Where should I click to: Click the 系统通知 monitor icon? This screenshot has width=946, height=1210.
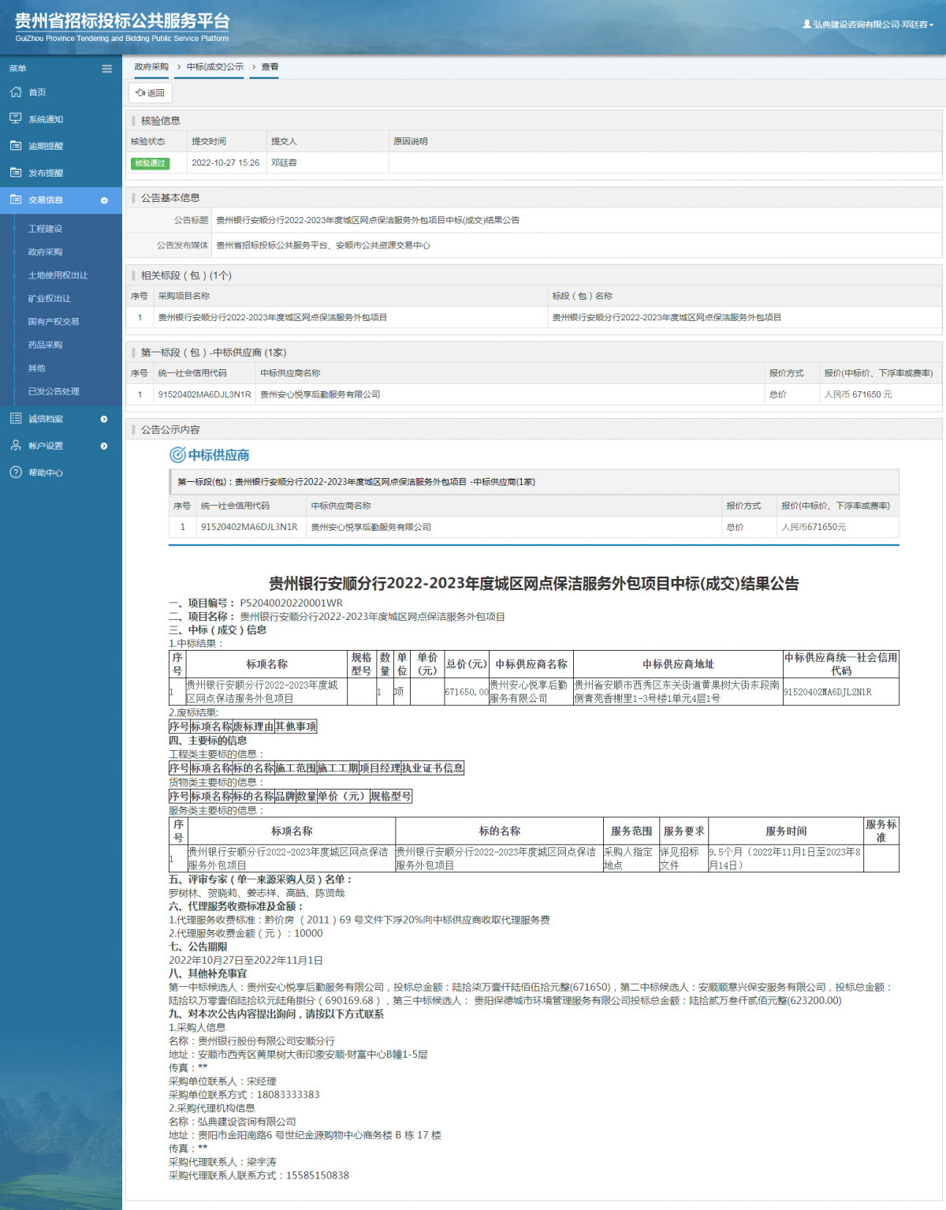point(16,119)
